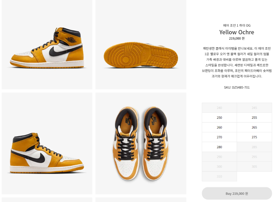The width and height of the screenshot is (279, 202).
Task: Select shoe size 250
Action: pos(219,117)
